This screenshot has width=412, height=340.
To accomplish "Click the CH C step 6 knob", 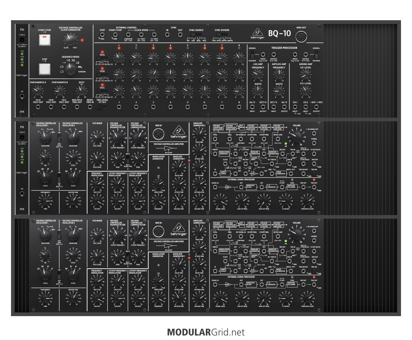I will coord(204,91).
